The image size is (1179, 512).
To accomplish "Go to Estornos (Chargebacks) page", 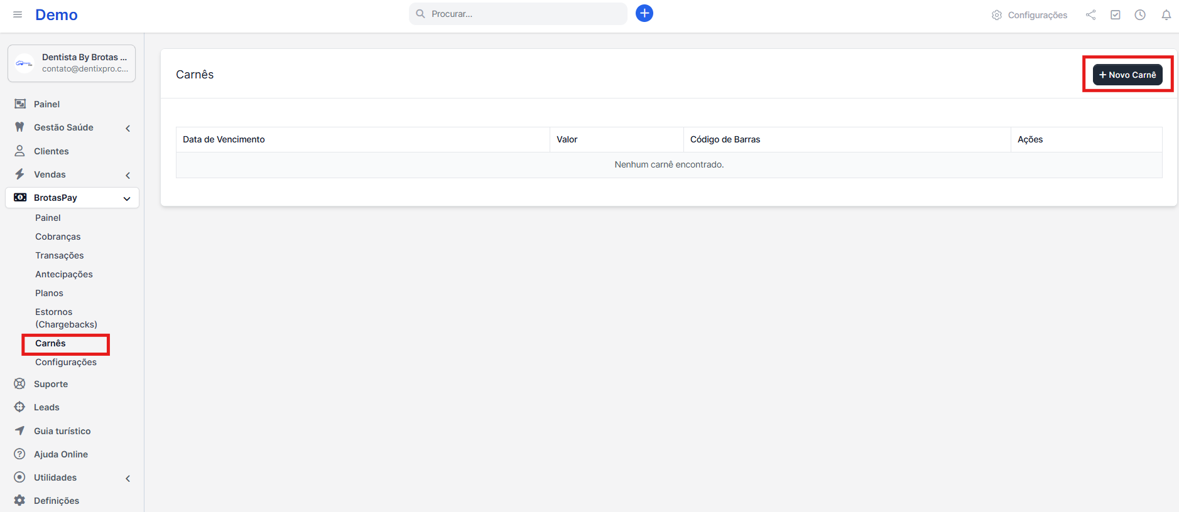I will tap(66, 318).
